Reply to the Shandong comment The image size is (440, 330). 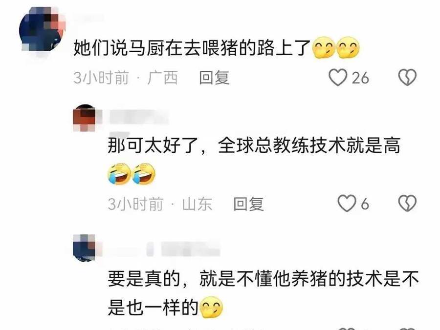click(249, 204)
